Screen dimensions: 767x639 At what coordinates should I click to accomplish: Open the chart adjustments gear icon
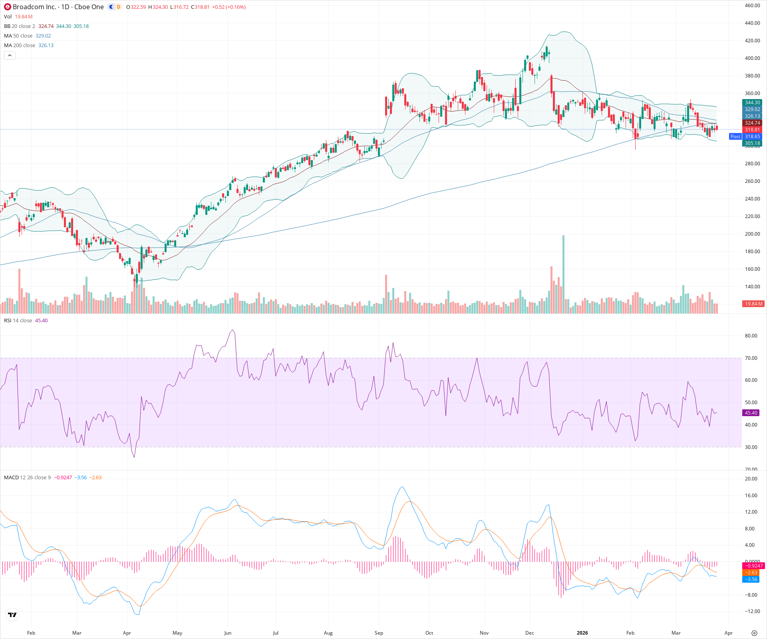coord(755,633)
